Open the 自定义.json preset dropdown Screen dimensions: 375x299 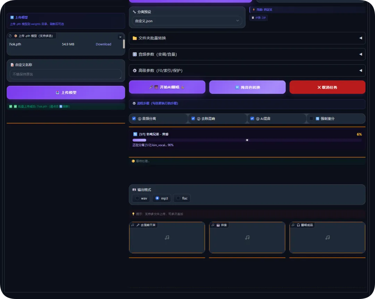[187, 21]
